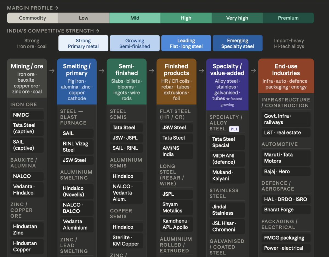
Task: Select the Mukand · Kalyani card
Action: (227, 176)
